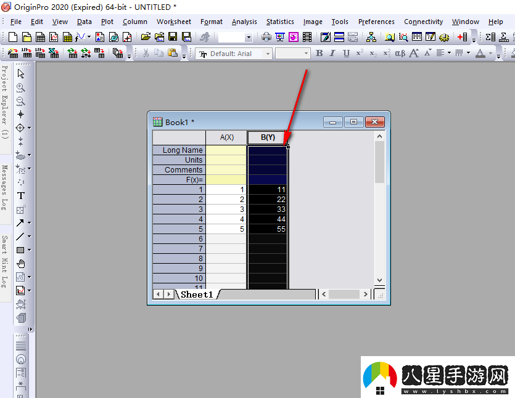The height and width of the screenshot is (398, 515).
Task: Open the Worksheet menu
Action: (174, 22)
